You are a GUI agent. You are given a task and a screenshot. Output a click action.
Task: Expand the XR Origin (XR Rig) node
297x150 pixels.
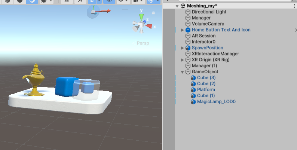tap(183, 60)
